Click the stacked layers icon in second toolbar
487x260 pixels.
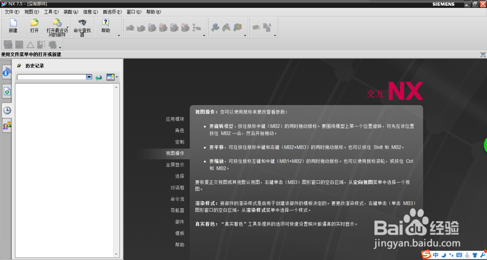[52, 44]
